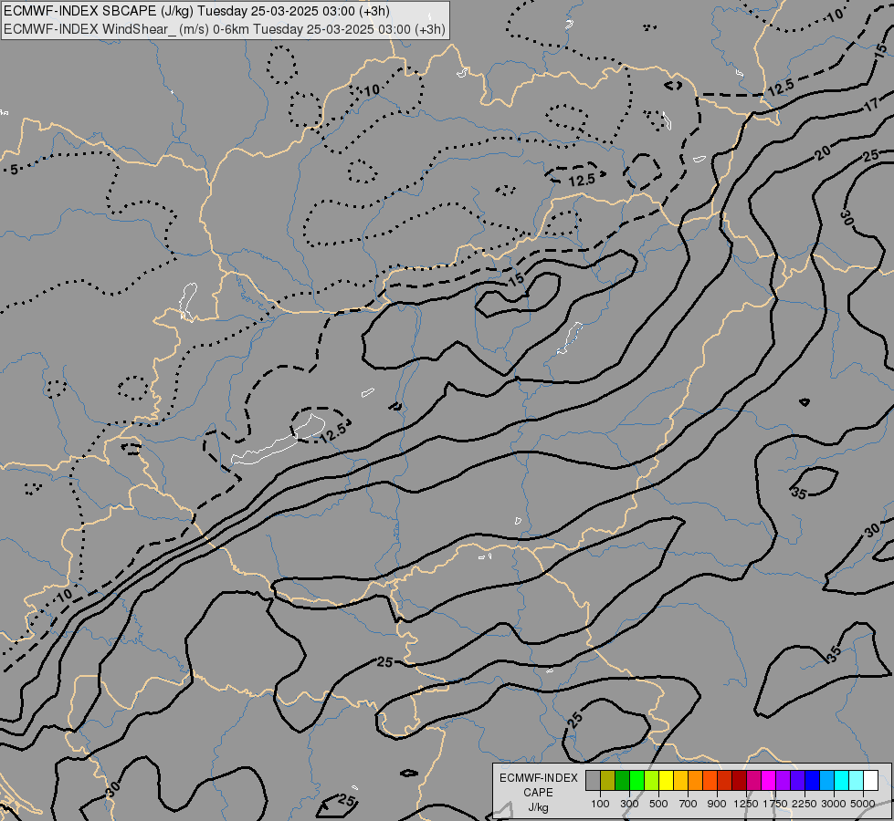Click the 900 legend value

coord(717,804)
